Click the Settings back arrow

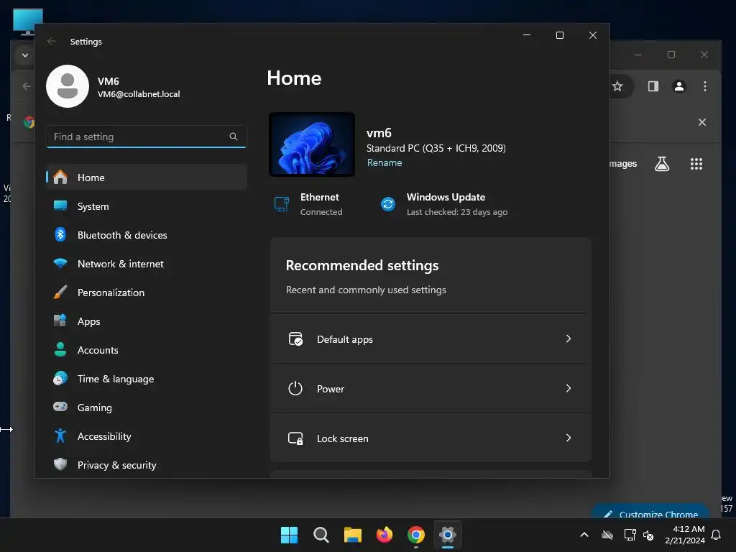[52, 41]
